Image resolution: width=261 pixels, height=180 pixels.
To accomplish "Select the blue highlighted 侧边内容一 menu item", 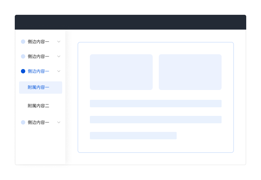I will click(38, 71).
